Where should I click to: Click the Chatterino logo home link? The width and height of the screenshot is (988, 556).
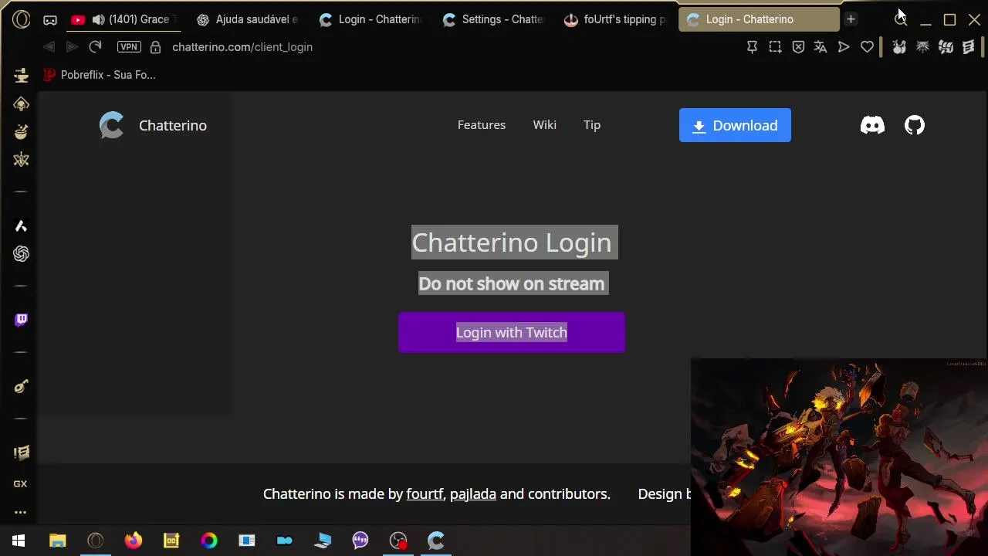click(x=153, y=125)
